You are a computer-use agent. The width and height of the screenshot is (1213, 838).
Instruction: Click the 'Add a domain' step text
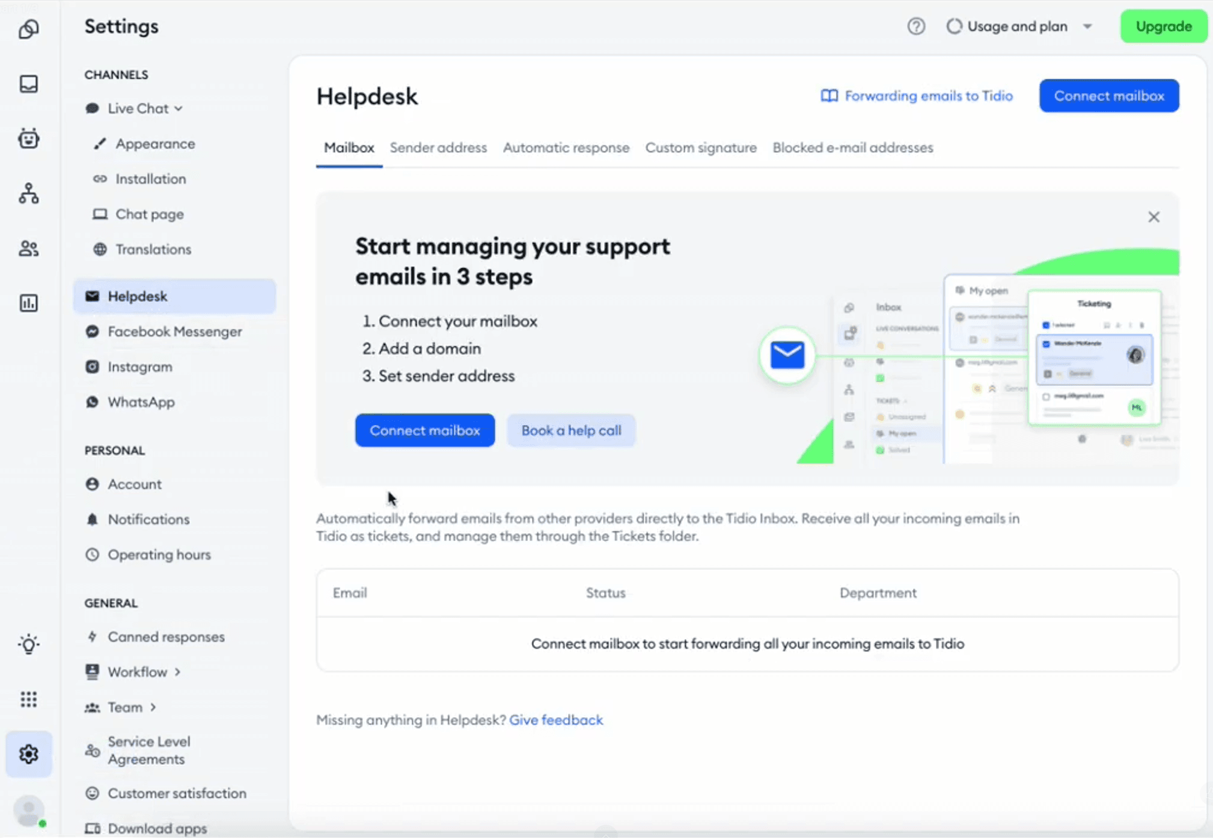point(429,349)
